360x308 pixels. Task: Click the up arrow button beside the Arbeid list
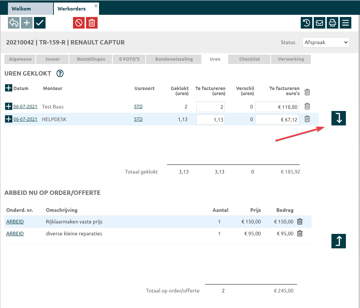click(x=339, y=241)
